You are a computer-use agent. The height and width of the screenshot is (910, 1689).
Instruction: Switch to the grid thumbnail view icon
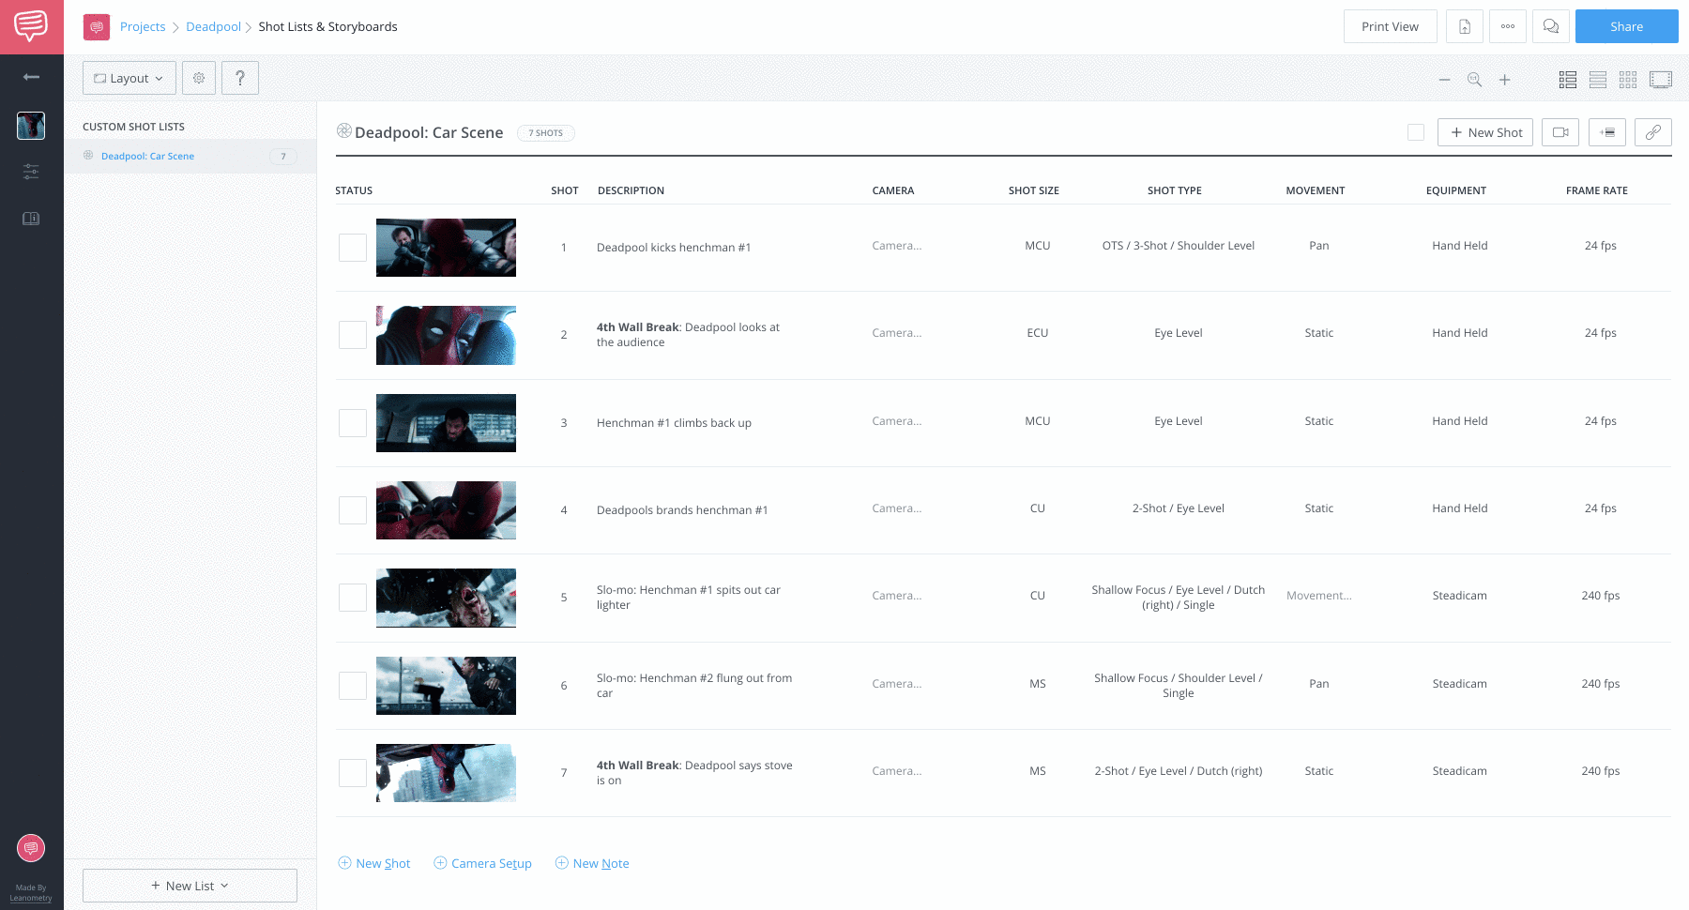(x=1628, y=80)
